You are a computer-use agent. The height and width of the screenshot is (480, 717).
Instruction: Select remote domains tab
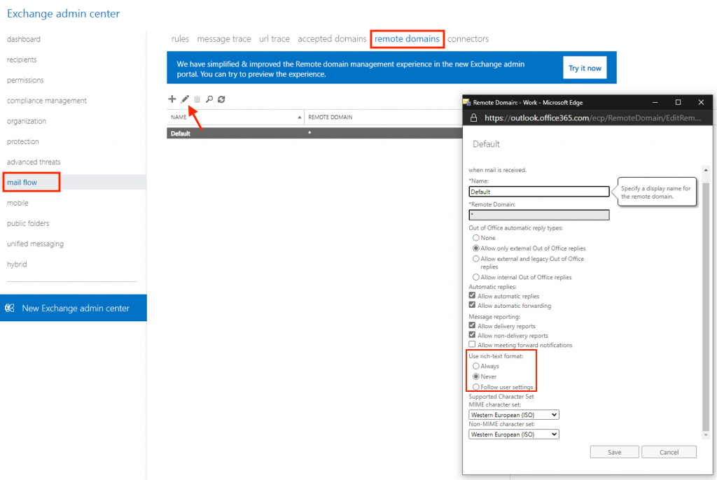(x=407, y=39)
